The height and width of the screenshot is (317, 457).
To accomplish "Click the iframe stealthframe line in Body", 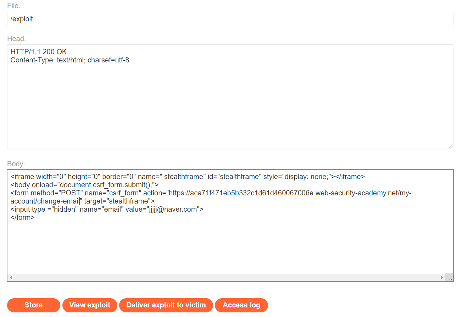I will coord(188,177).
